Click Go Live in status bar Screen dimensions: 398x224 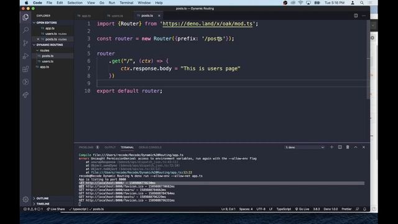click(302, 209)
